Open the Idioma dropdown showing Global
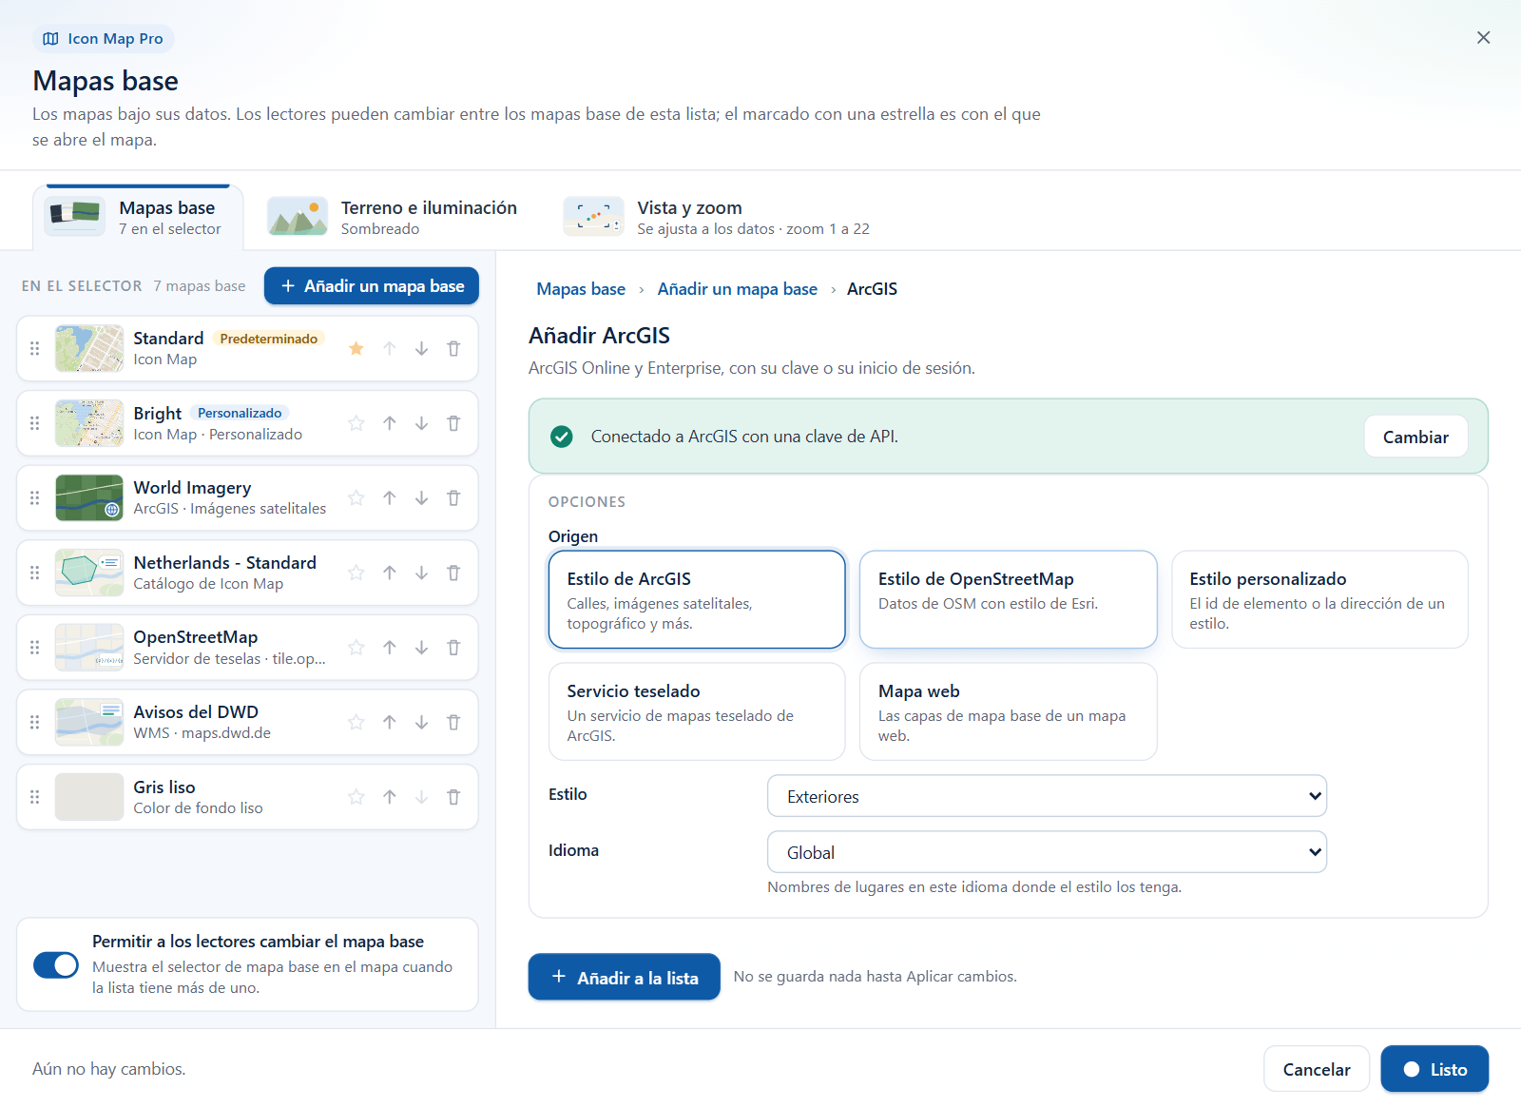 tap(1047, 852)
